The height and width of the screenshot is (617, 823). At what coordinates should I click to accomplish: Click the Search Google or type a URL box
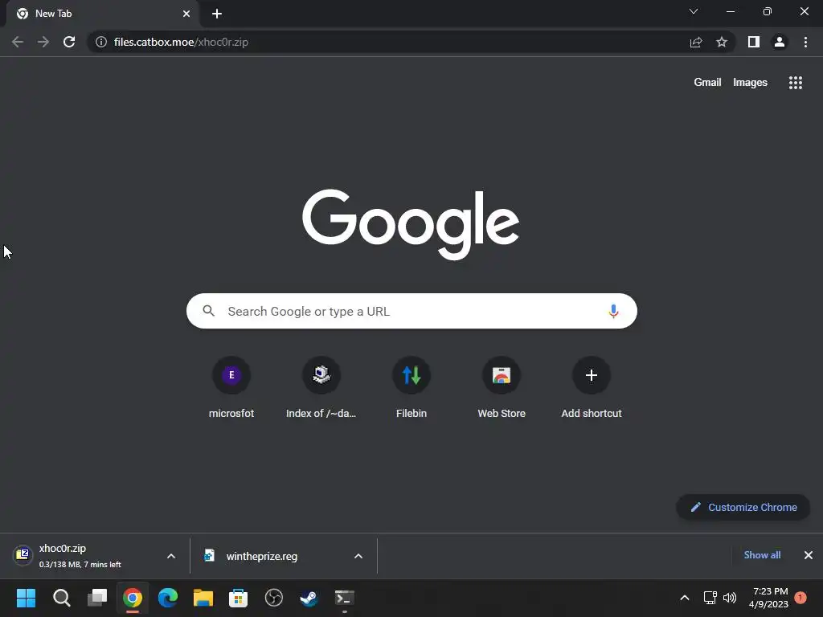(x=411, y=311)
